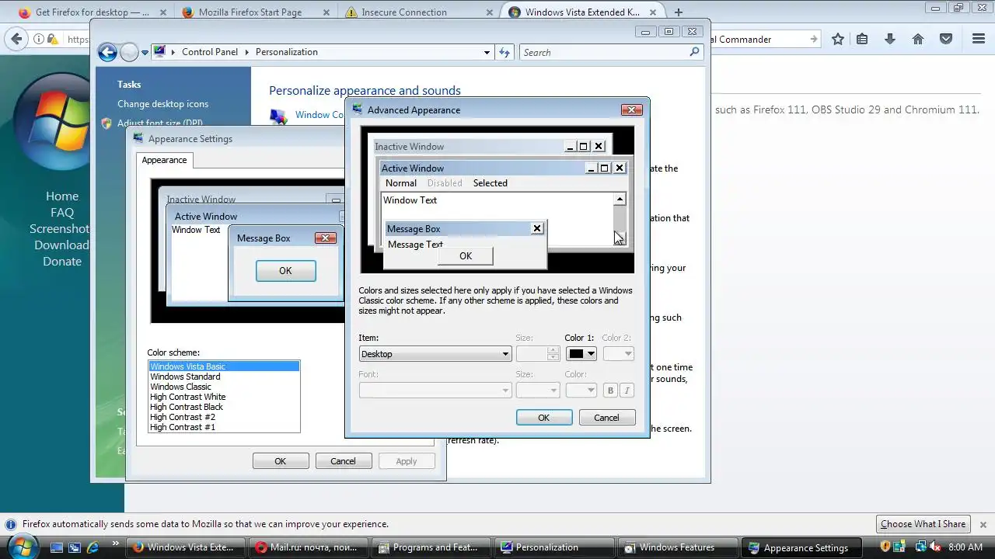The height and width of the screenshot is (559, 995).
Task: Open the font Size dropdown
Action: point(538,391)
